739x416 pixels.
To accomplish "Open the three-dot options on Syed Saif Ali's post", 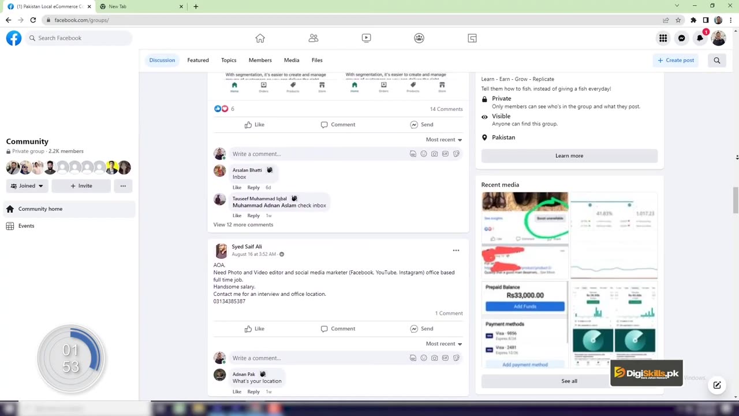I will [x=456, y=250].
